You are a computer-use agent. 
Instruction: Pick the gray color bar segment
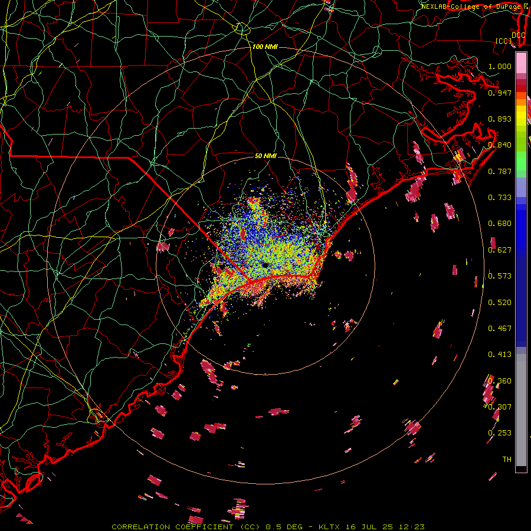pyautogui.click(x=521, y=410)
